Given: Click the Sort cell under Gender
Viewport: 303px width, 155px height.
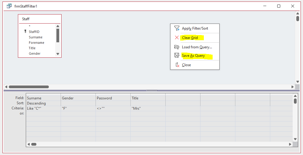Looking at the screenshot, I should [78, 103].
